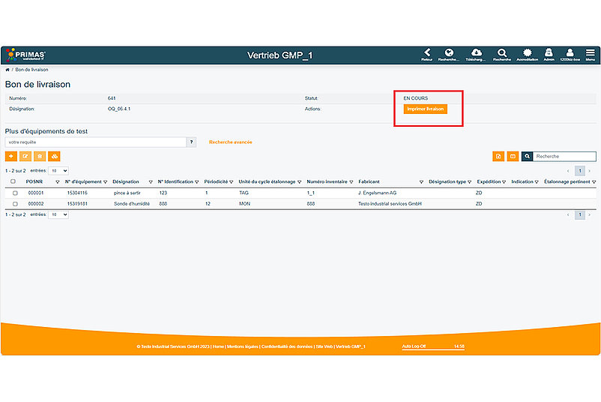601x402 pixels.
Task: Click the orange export file button
Action: tap(498, 156)
